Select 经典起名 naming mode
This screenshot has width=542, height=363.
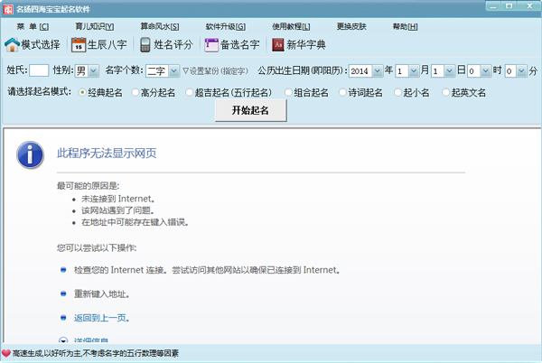click(x=83, y=91)
